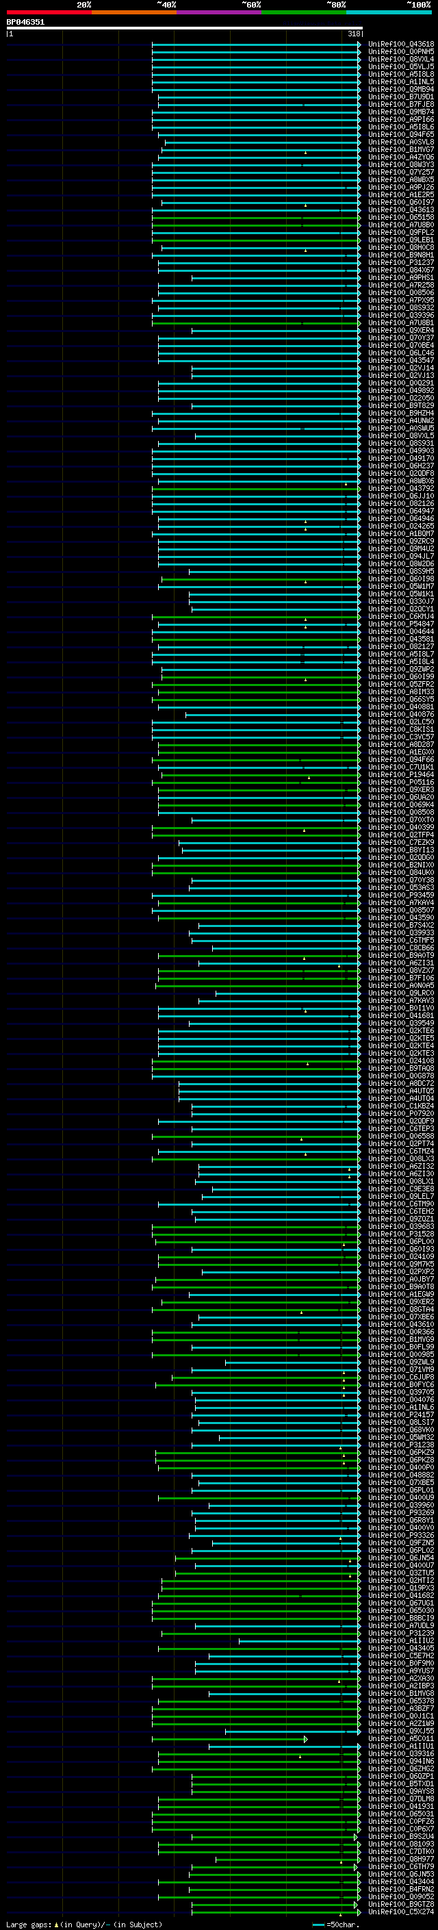Click the 'Large gaps:' legend text
438x1930 pixels.
pos(29,1925)
